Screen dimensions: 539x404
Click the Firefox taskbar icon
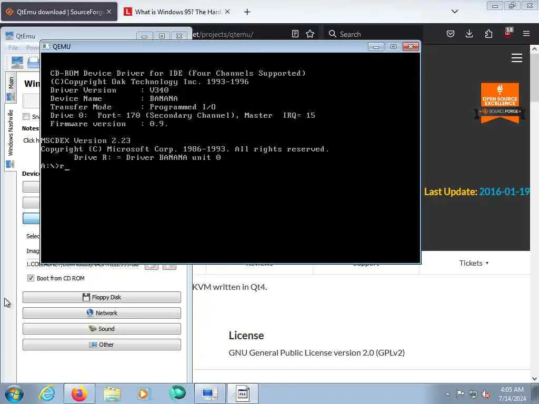(x=79, y=393)
